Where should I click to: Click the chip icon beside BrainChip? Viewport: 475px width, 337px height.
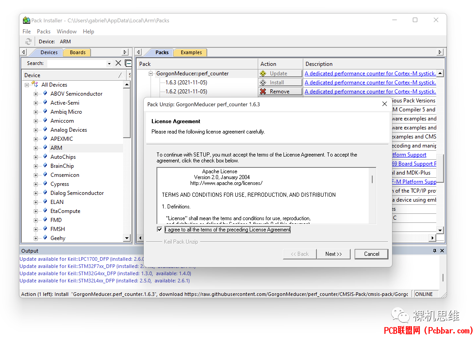tap(45, 166)
